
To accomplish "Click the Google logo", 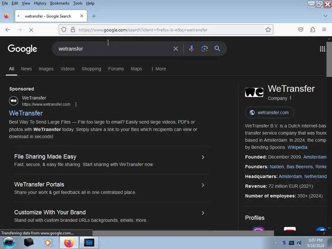I will [22, 49].
